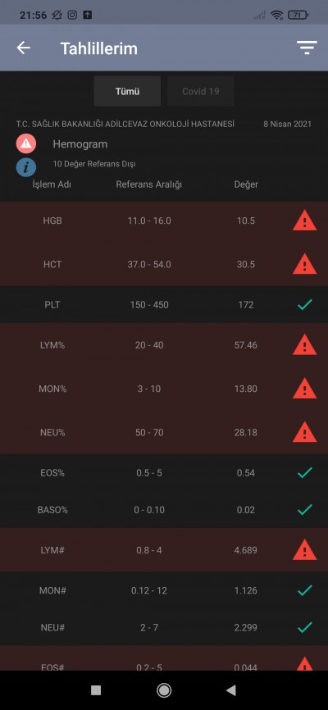
Task: Open the Hemogram test title
Action: click(80, 144)
